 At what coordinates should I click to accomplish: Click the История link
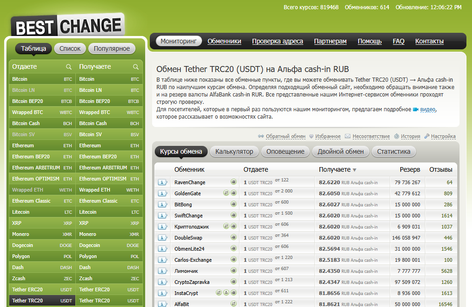coord(411,136)
